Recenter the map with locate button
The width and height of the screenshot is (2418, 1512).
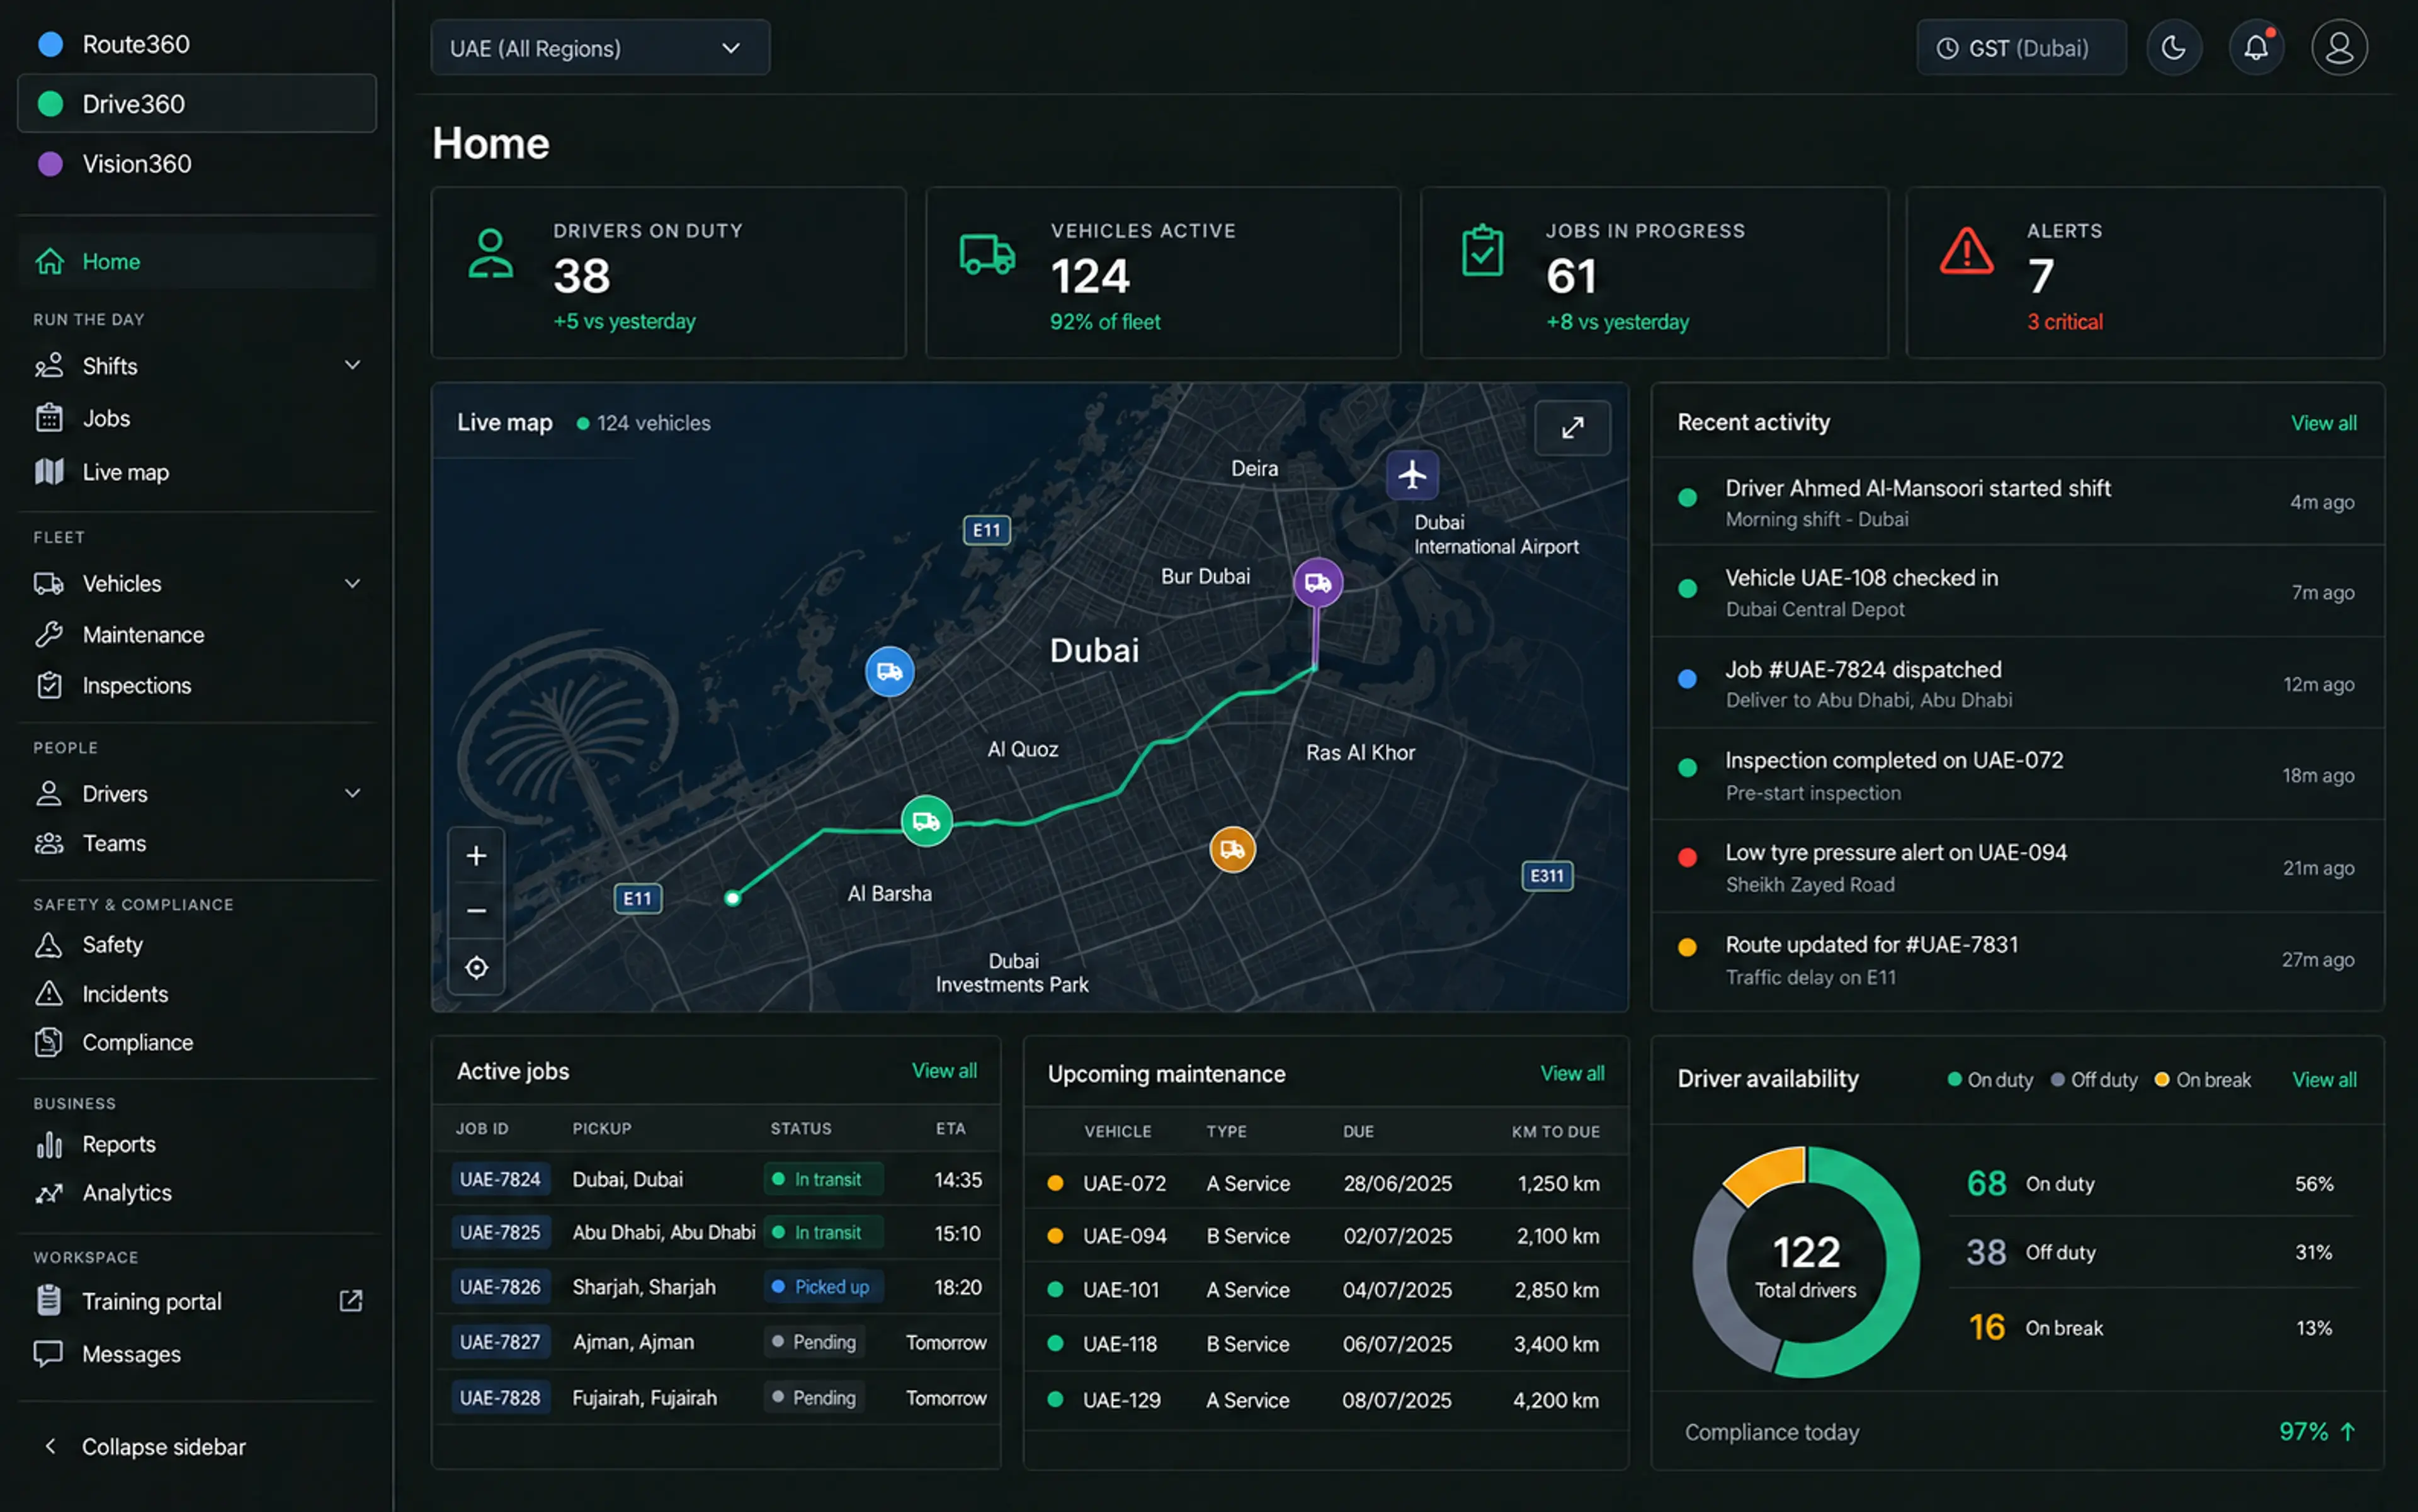[x=476, y=967]
